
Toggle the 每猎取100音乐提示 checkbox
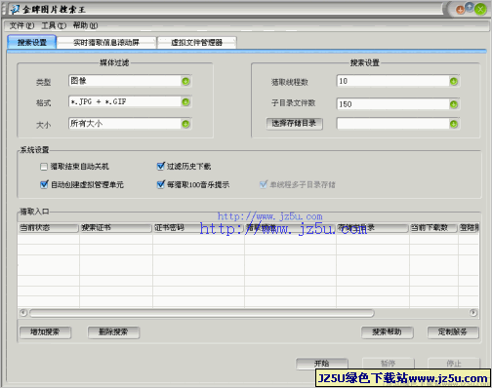(x=160, y=184)
